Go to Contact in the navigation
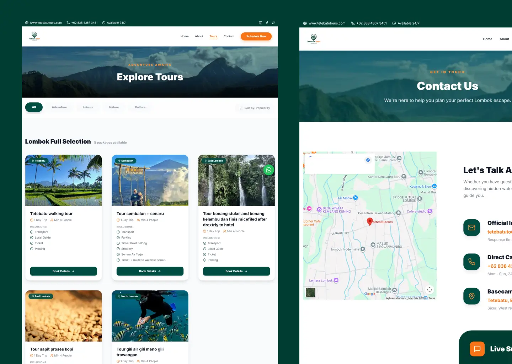This screenshot has height=364, width=512. (x=229, y=36)
